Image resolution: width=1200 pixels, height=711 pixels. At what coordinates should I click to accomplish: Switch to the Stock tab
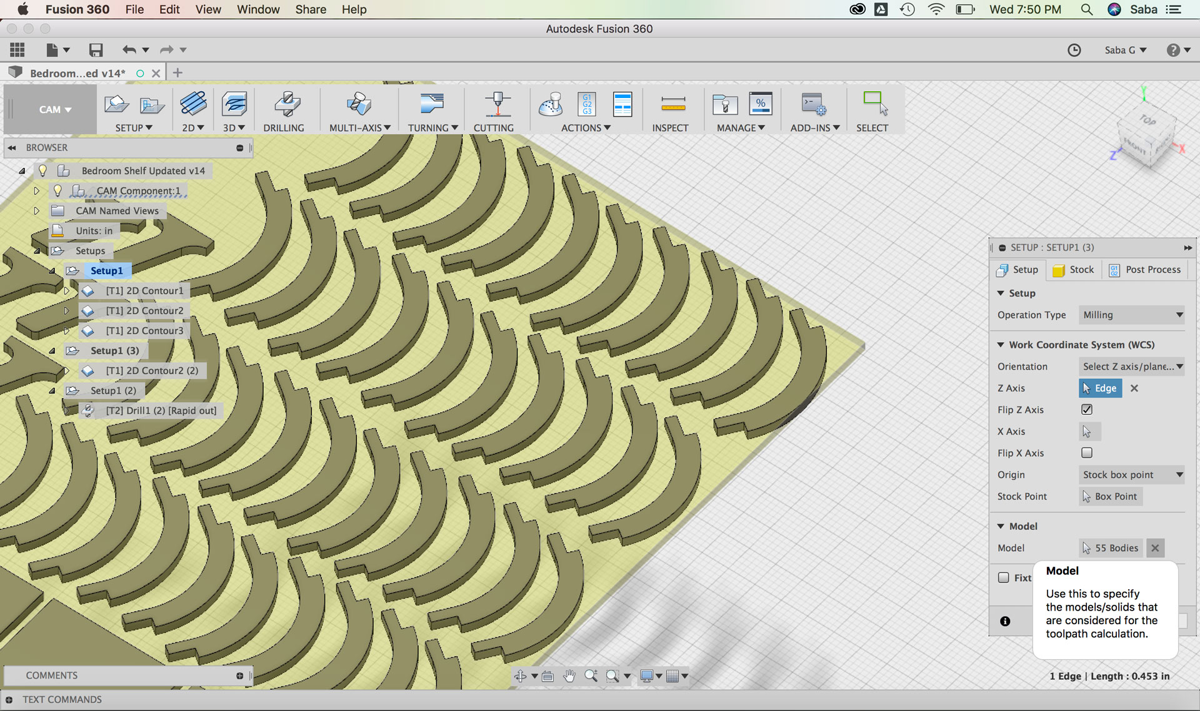pos(1074,270)
